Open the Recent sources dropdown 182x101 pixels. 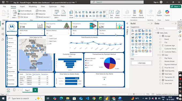pos(43,17)
